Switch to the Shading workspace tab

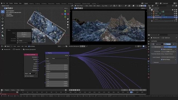pos(58,4)
